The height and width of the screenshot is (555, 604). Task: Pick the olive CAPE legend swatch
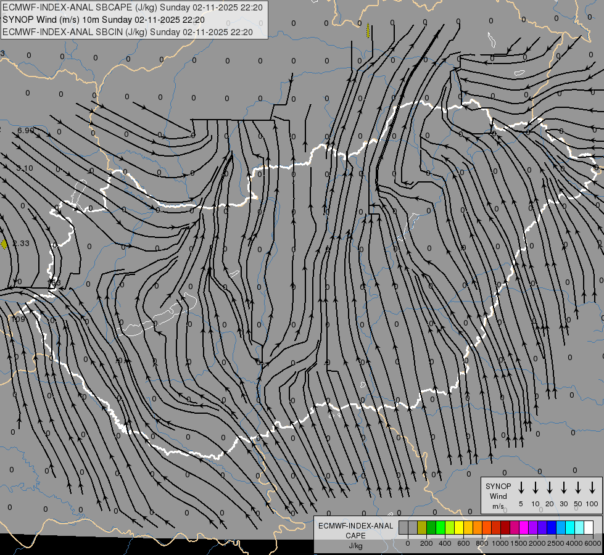click(422, 527)
